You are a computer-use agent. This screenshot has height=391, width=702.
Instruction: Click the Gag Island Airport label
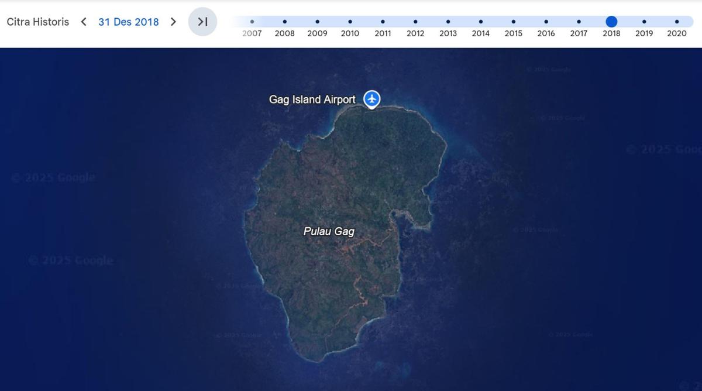coord(312,100)
